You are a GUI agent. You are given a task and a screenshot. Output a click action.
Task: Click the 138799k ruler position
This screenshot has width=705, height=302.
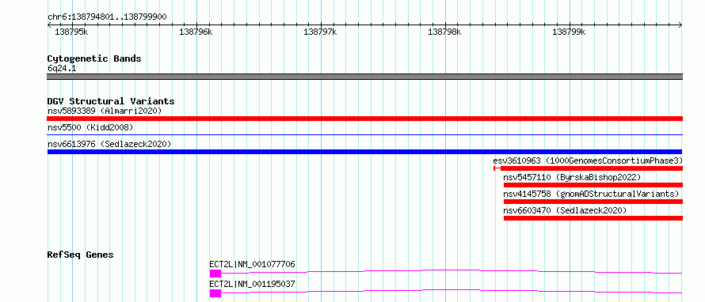569,32
